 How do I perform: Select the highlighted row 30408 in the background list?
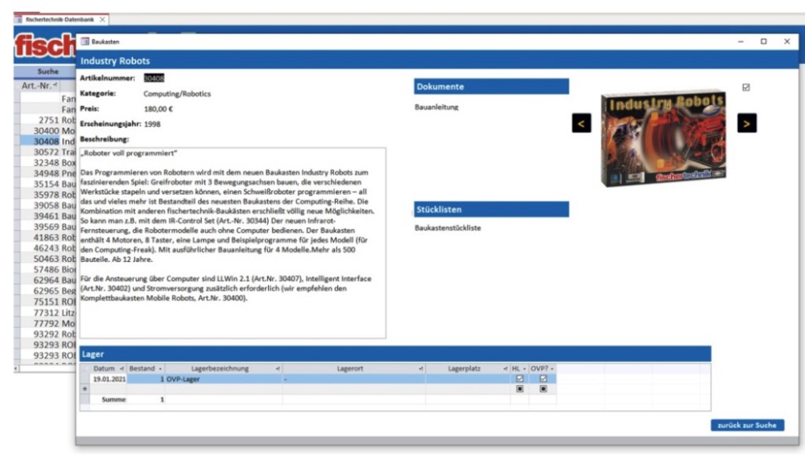click(47, 141)
